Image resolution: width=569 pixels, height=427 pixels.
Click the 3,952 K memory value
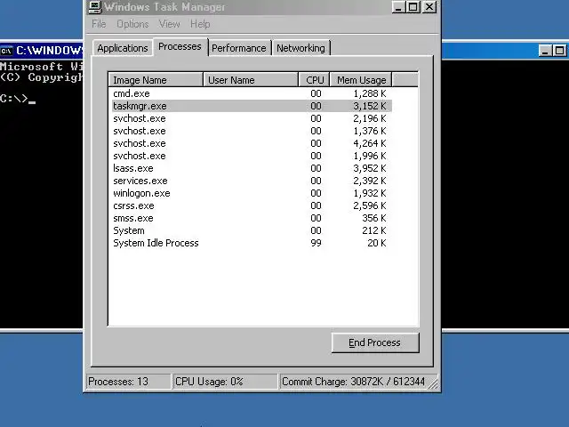pyautogui.click(x=370, y=168)
